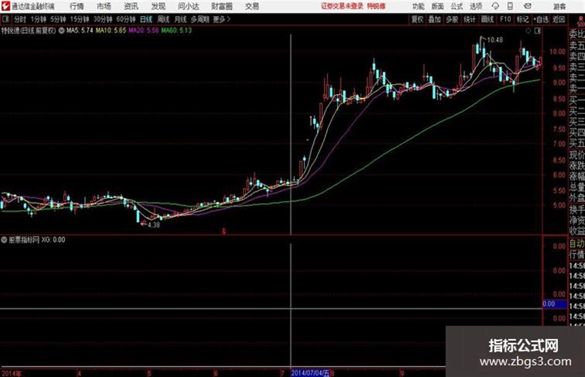Click the 通达信 red logo icon
This screenshot has width=585, height=377.
tap(5, 6)
